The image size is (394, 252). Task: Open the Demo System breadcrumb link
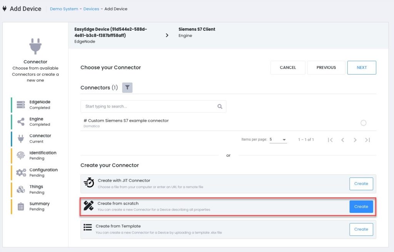(x=64, y=9)
